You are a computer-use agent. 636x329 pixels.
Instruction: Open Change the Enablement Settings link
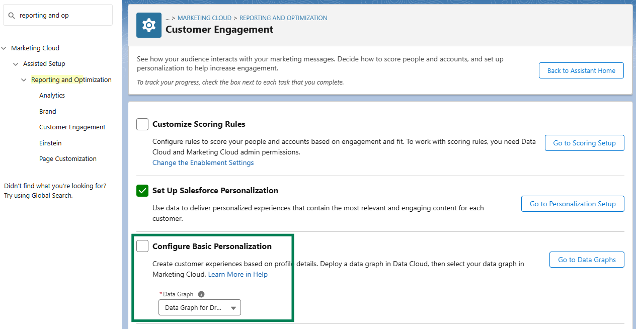point(203,162)
